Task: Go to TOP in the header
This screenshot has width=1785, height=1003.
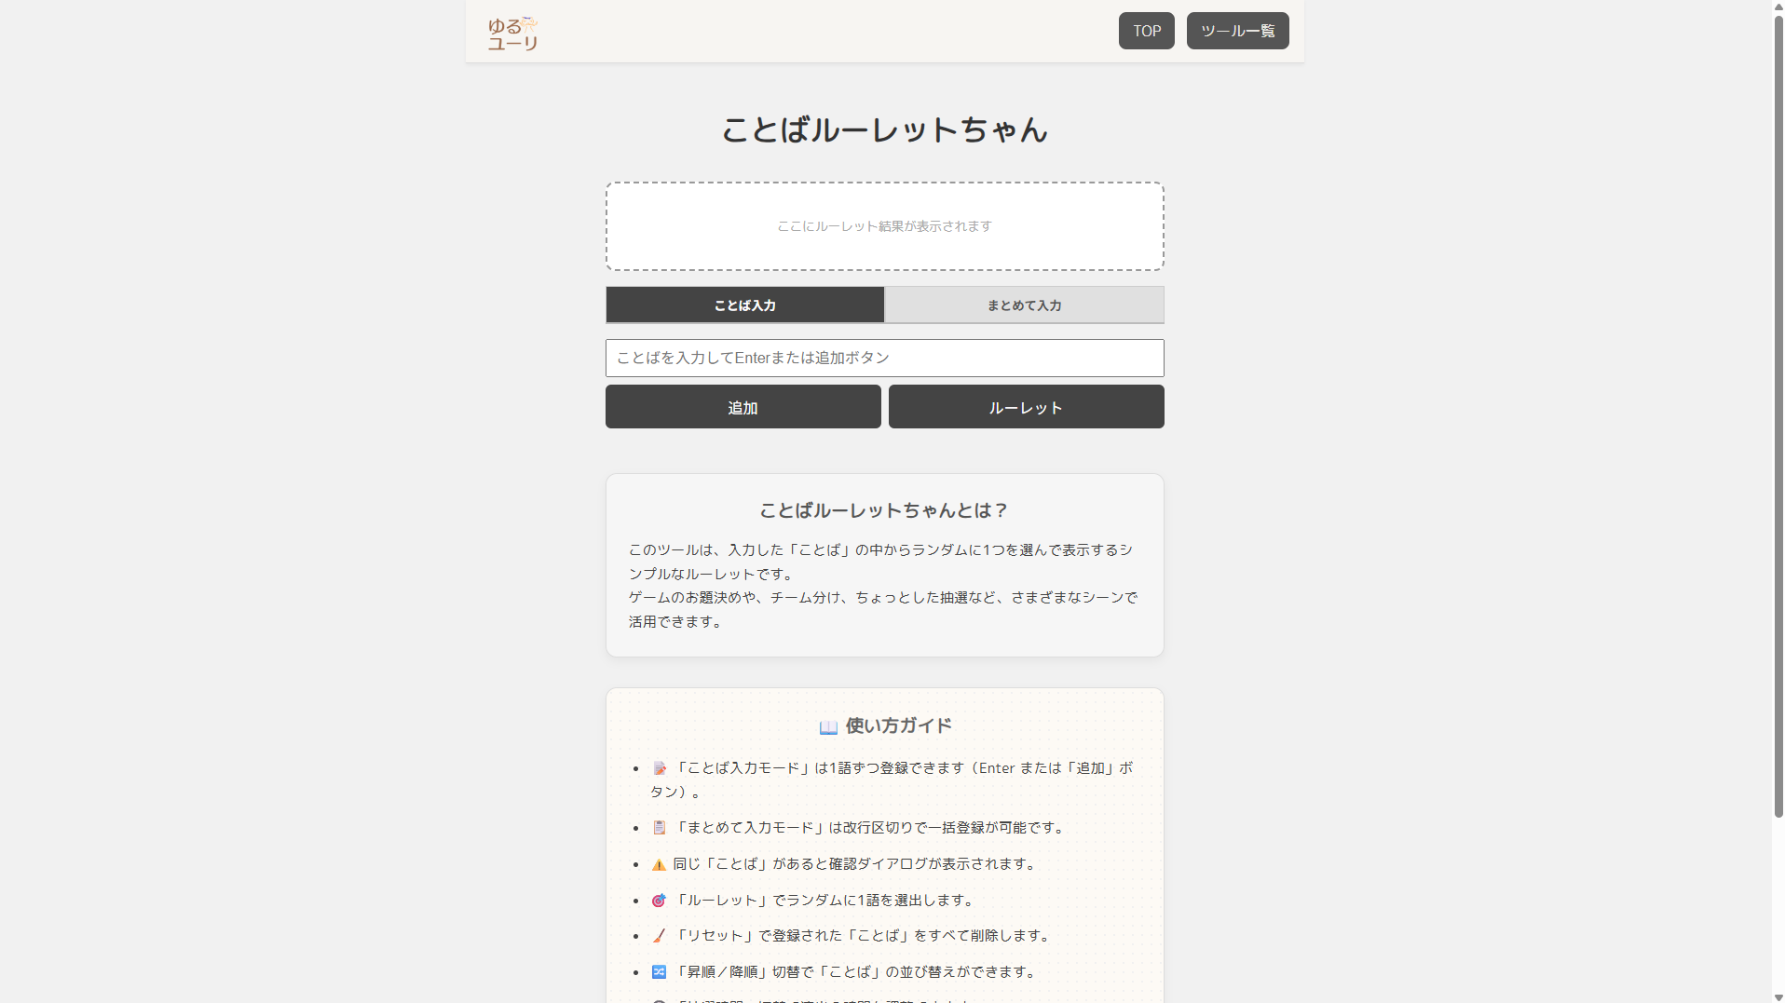Action: (1146, 31)
